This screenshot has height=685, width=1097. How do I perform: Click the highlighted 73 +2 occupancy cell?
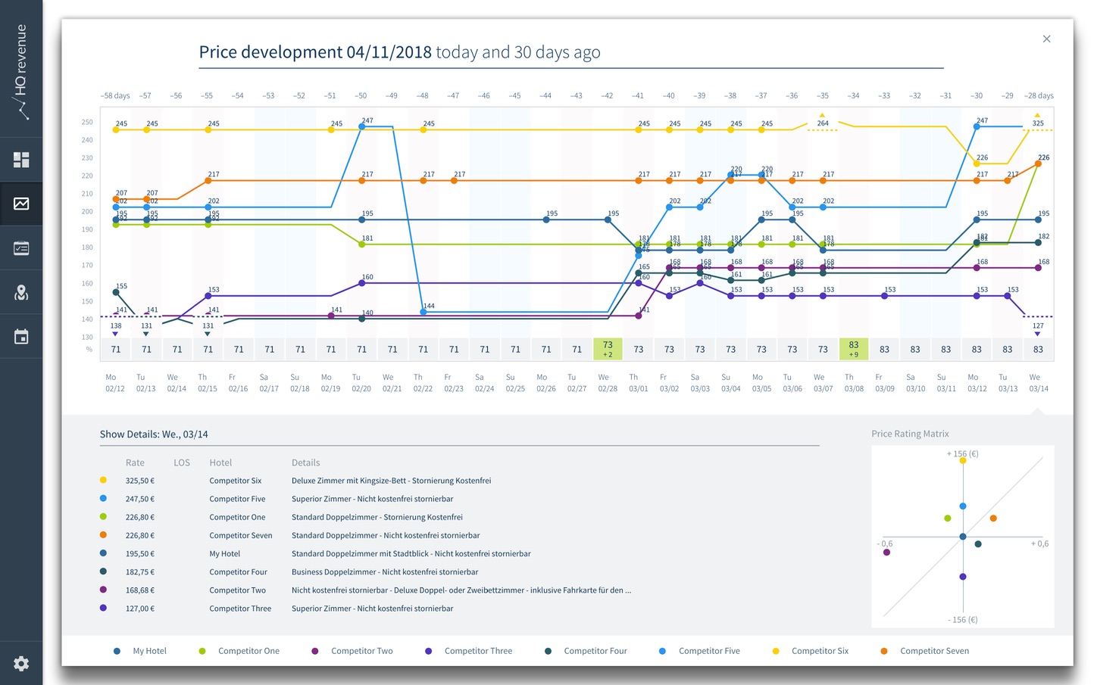coord(608,349)
